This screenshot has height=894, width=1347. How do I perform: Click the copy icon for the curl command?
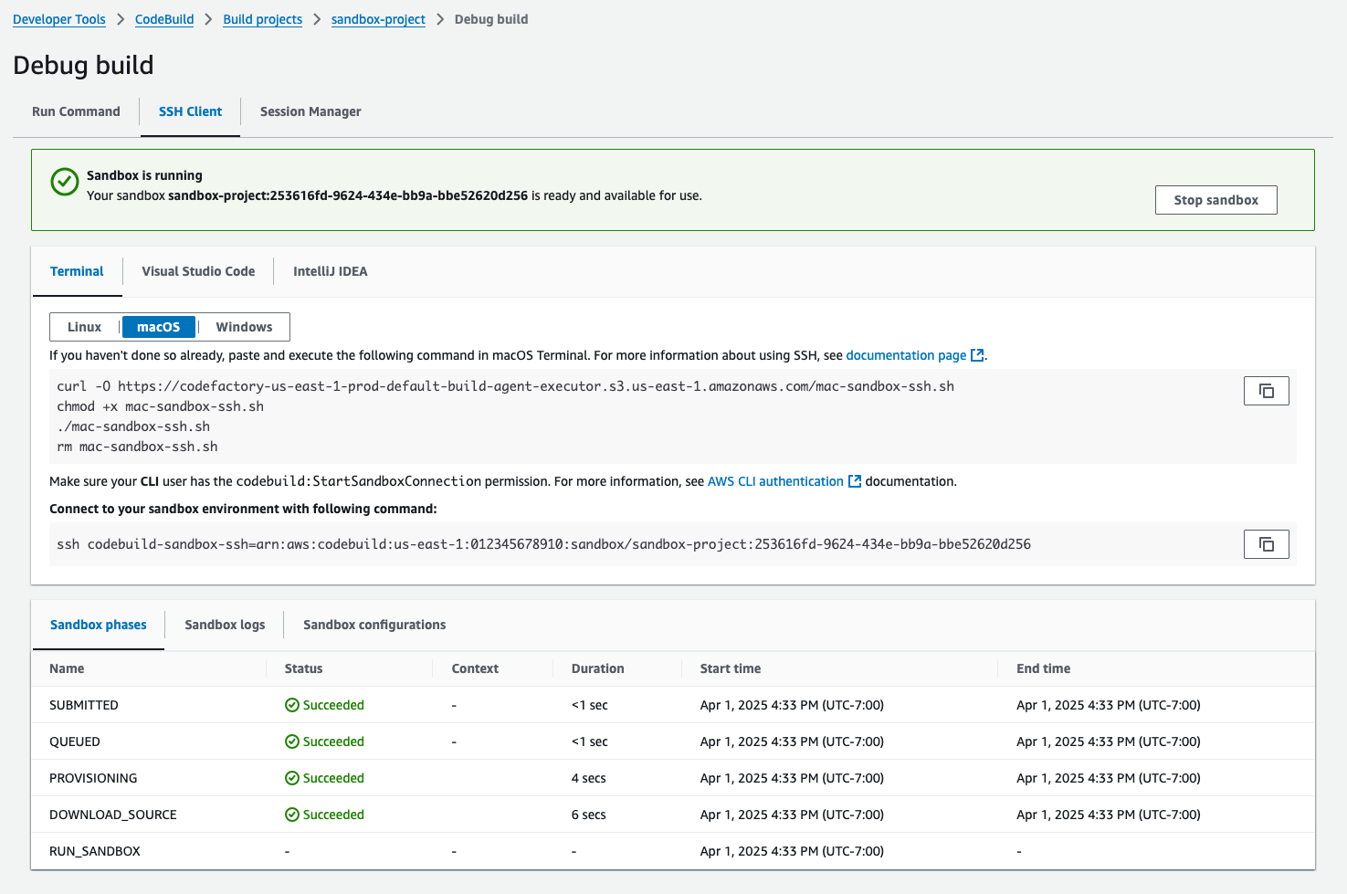(1266, 390)
